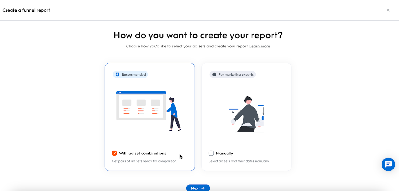The width and height of the screenshot is (399, 191).
Task: Uncheck the With ad set combinations checkbox
Action: (114, 153)
